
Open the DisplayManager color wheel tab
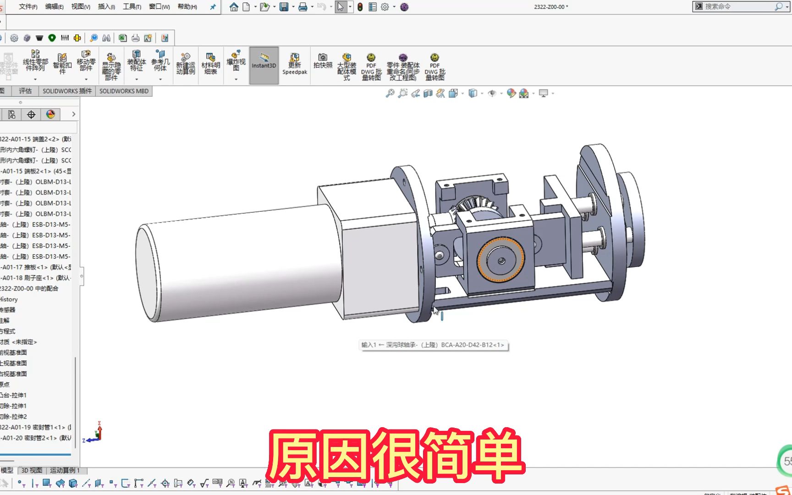(x=50, y=114)
